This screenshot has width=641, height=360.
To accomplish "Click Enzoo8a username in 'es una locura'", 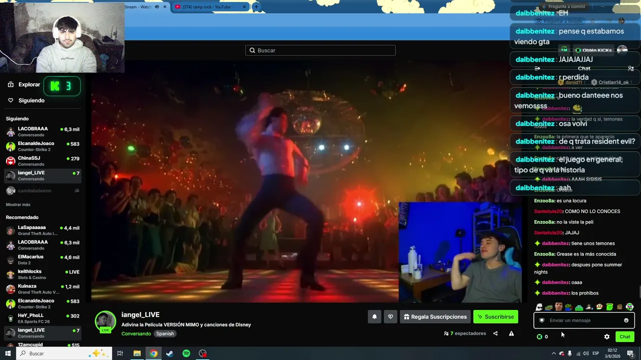I will point(545,200).
